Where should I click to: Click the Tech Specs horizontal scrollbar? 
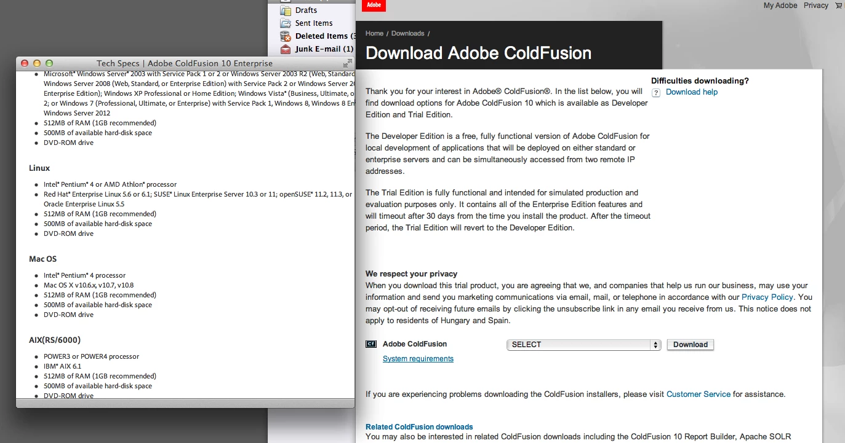pos(185,404)
